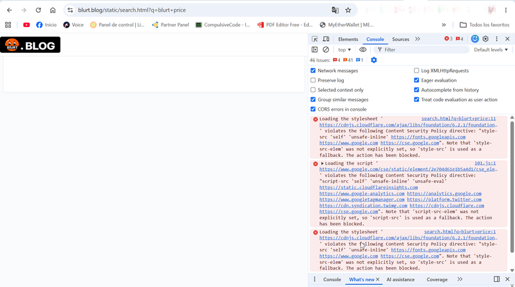Clear the console
Image resolution: width=515 pixels, height=287 pixels.
click(x=326, y=50)
